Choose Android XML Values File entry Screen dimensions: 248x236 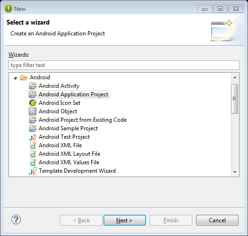click(69, 162)
